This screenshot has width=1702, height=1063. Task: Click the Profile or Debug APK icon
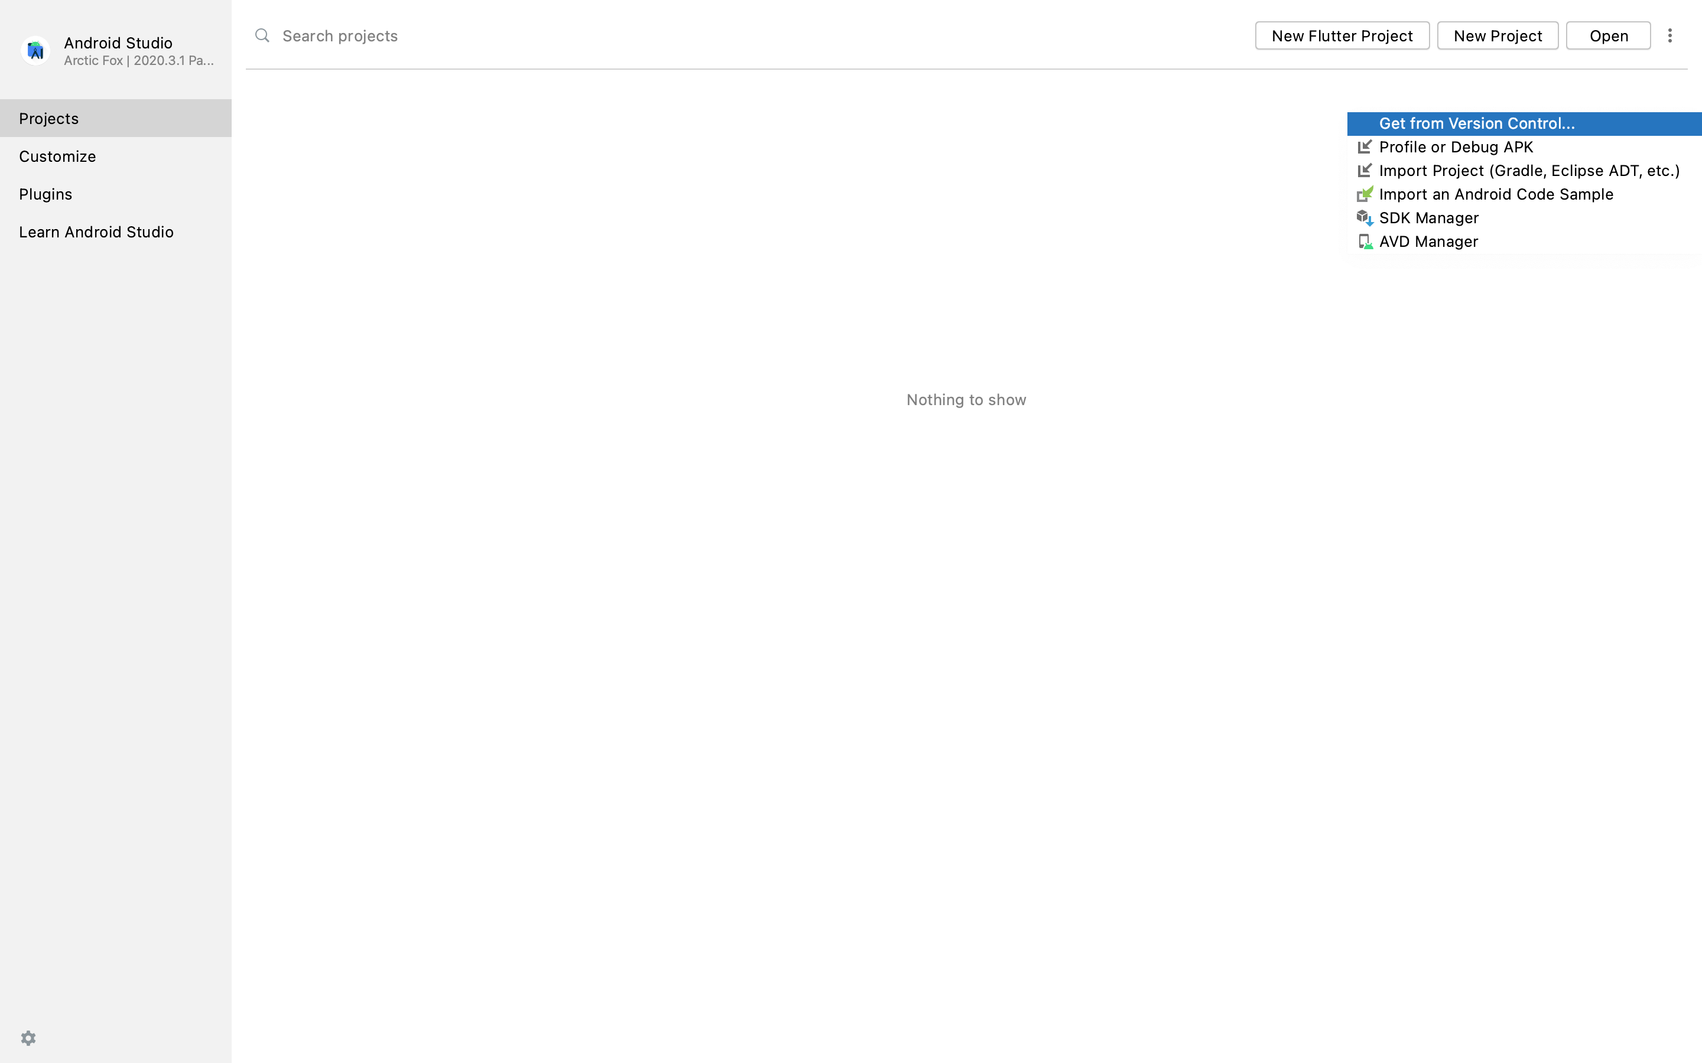1365,147
